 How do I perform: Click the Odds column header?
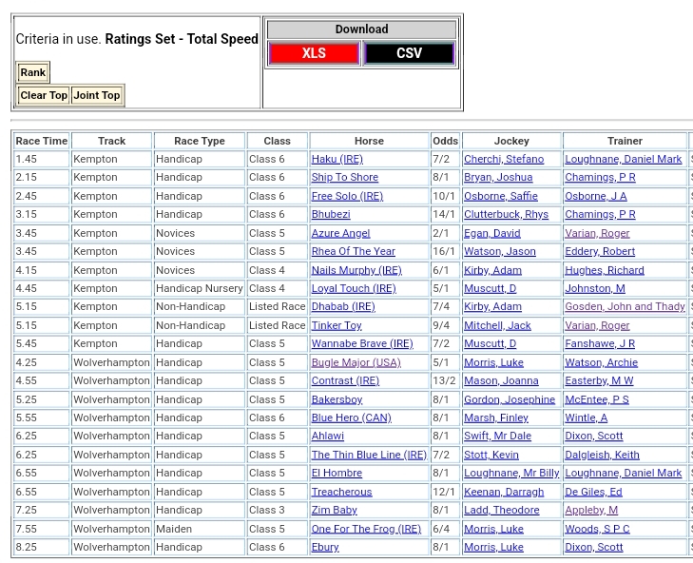tap(444, 141)
